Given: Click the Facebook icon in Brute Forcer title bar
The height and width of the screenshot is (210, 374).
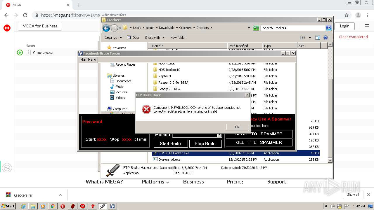Looking at the screenshot, I should point(80,53).
